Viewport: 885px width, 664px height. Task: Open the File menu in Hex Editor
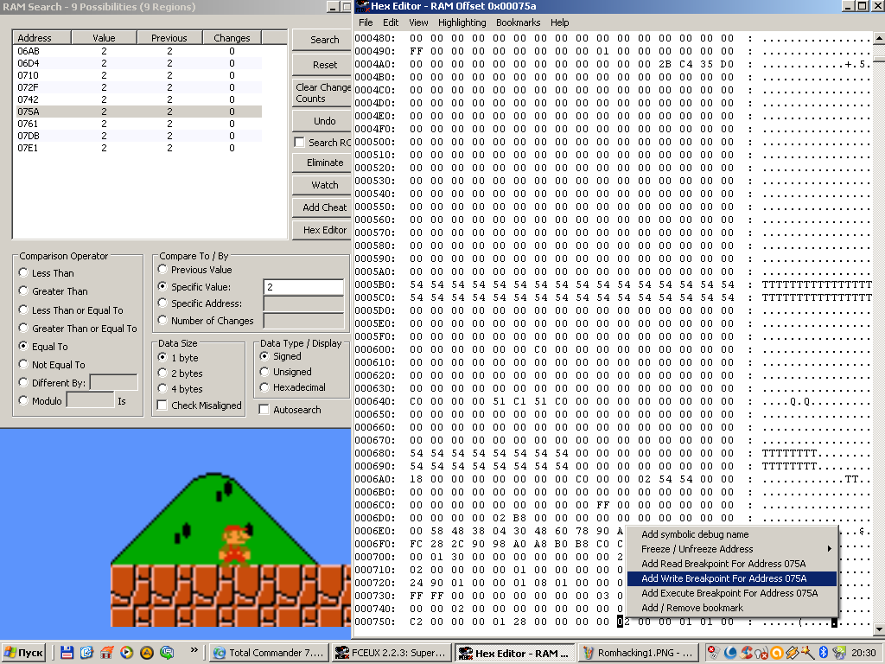click(366, 22)
